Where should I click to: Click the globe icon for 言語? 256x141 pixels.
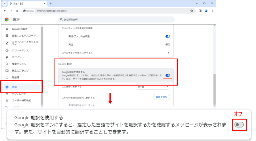[x=7, y=87]
